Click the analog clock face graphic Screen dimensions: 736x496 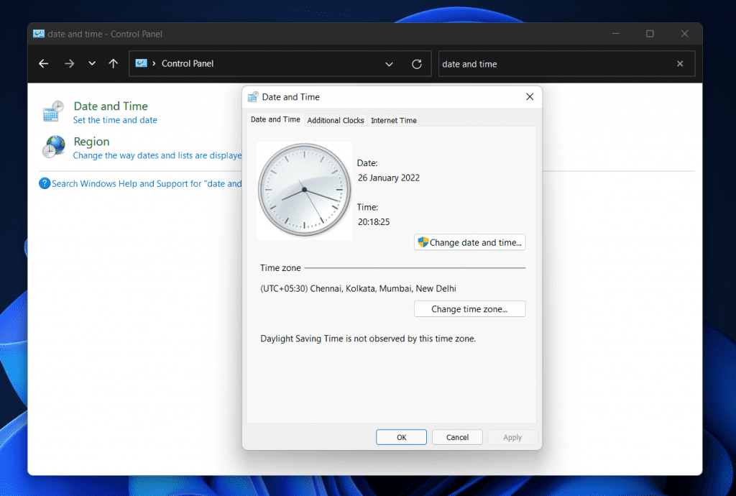pos(304,190)
